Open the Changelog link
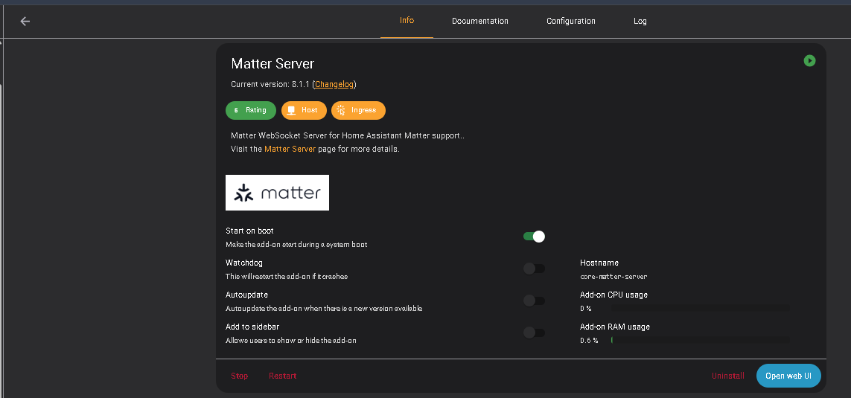The image size is (851, 398). (x=334, y=85)
